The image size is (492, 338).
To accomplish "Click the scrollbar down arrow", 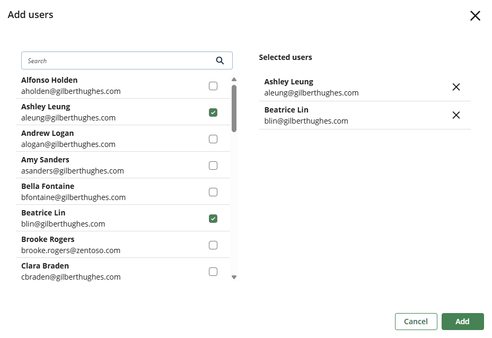I will tap(234, 277).
